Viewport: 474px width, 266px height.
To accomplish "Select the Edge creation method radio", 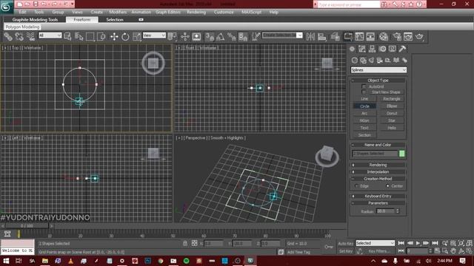I will (x=356, y=186).
